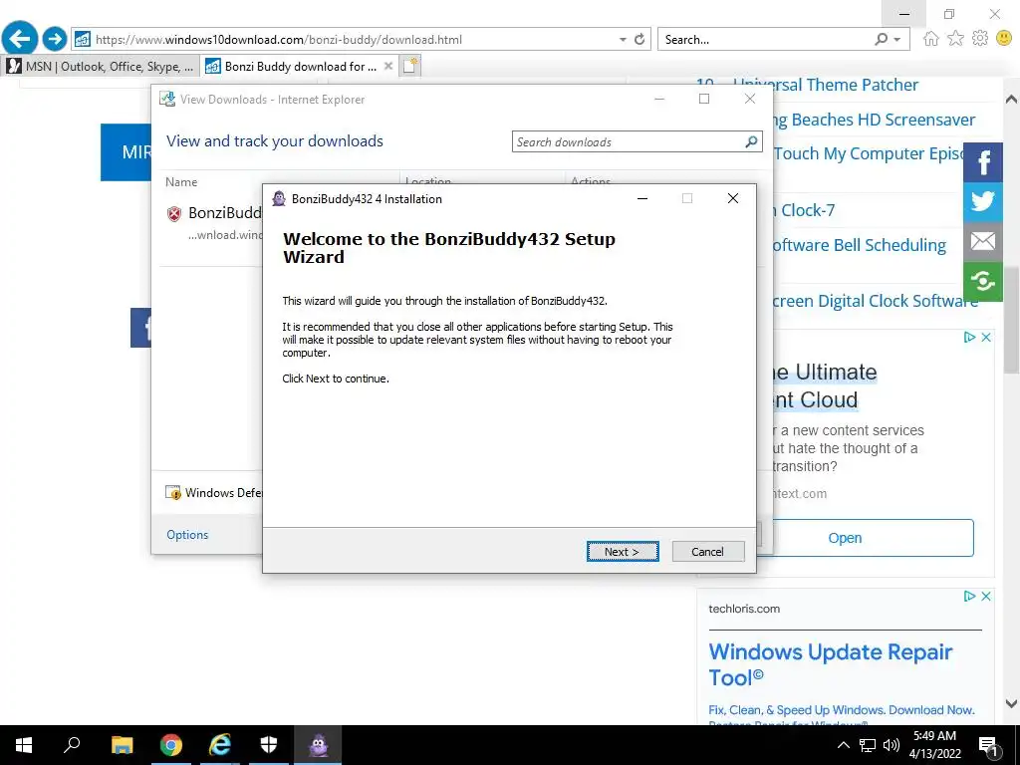This screenshot has width=1020, height=765.
Task: Open Universal Theme Patcher link
Action: tap(826, 85)
